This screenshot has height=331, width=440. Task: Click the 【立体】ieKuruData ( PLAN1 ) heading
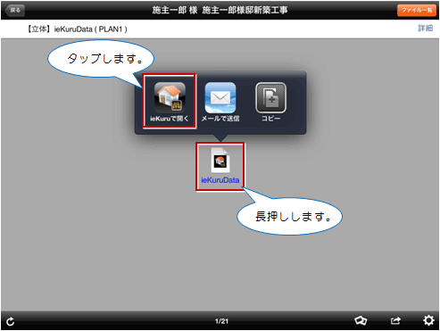point(77,29)
